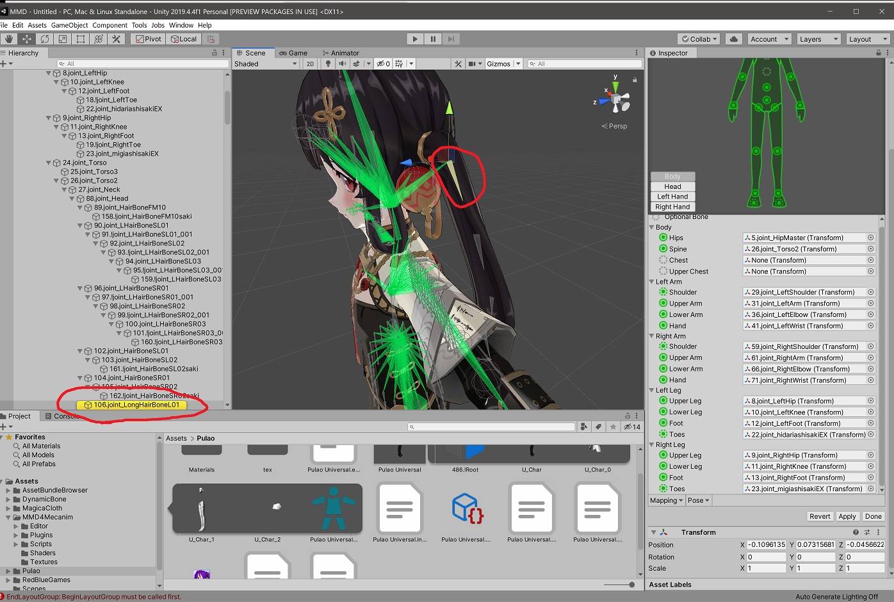
Task: Collapse the Left Arm bone section
Action: tap(652, 282)
